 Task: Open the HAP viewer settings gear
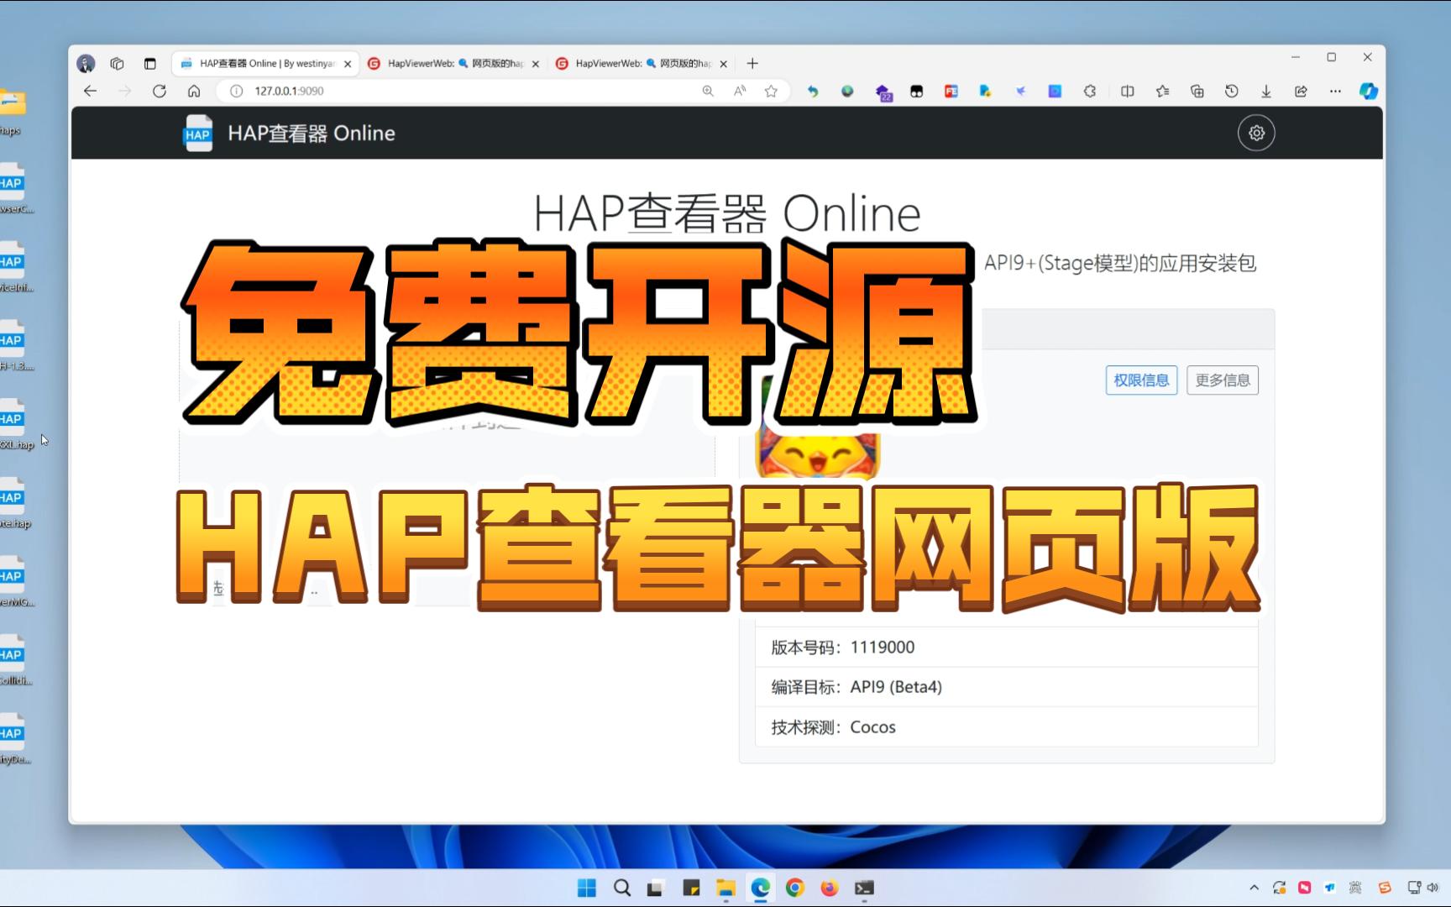click(1256, 133)
